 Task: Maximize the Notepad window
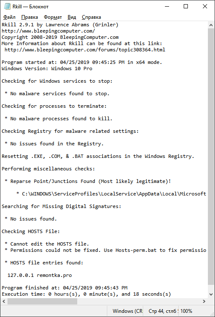coord(186,6)
